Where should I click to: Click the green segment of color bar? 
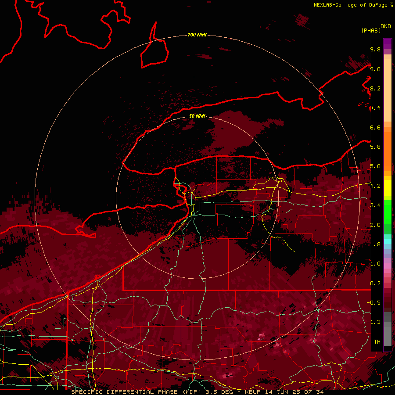pos(388,212)
